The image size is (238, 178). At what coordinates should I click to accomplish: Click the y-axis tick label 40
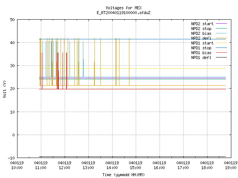[x=12, y=43]
